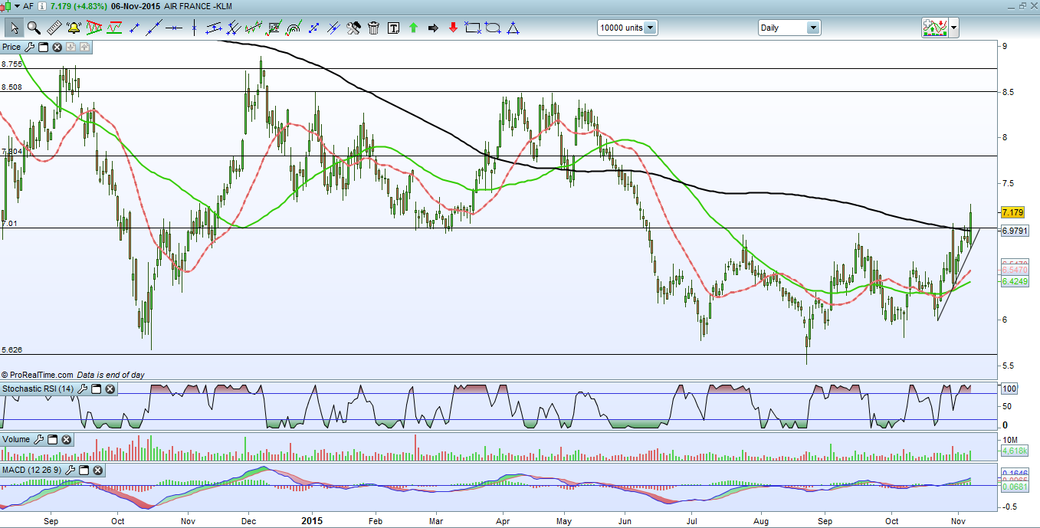Click the 4.618k volume value label
1040x528 pixels.
point(1014,452)
